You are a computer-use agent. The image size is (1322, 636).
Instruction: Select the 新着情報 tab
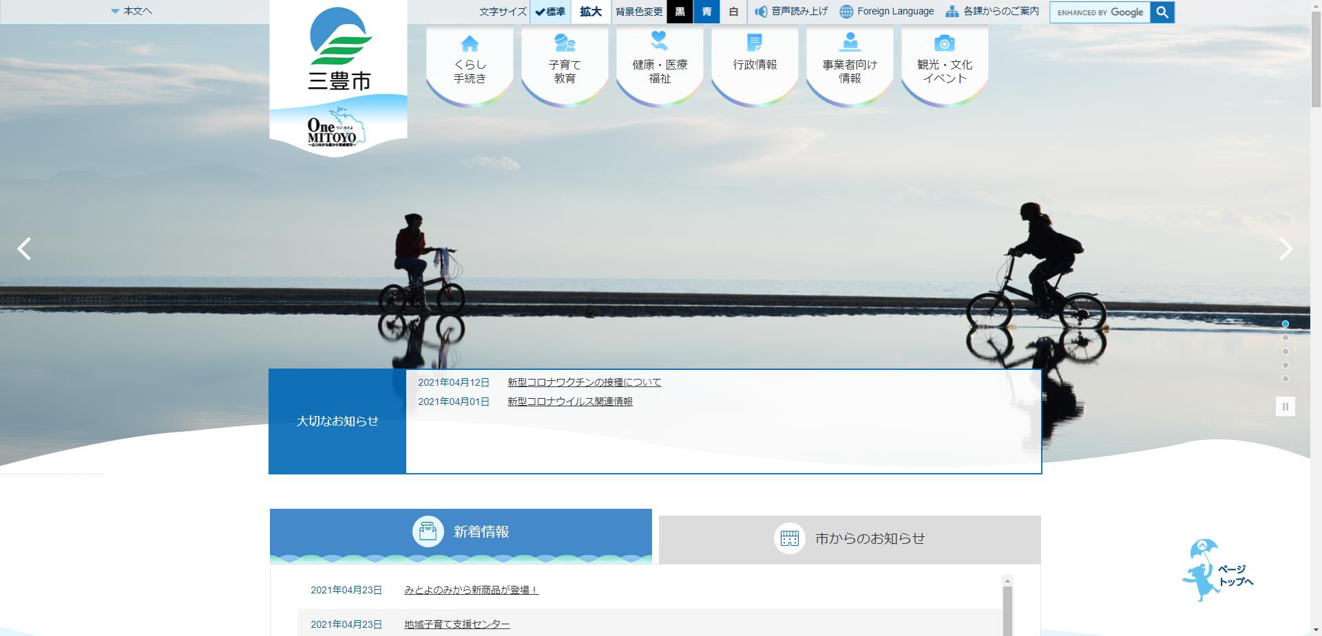pyautogui.click(x=461, y=532)
